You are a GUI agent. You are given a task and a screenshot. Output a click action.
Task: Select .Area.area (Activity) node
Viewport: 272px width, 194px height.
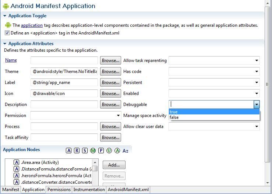40,162
